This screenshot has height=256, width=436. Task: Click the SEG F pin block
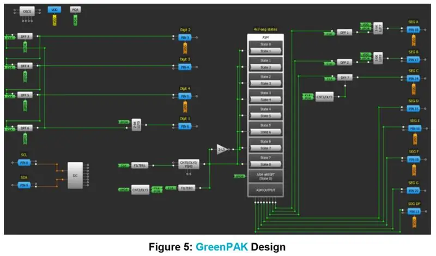click(414, 160)
